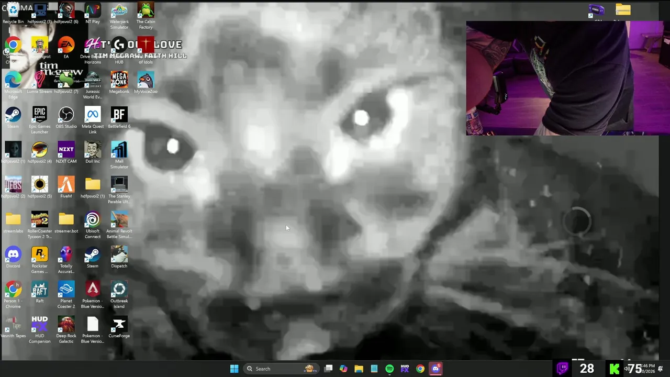
Task: Click the Twitch viewer count overlay icon
Action: [563, 369]
